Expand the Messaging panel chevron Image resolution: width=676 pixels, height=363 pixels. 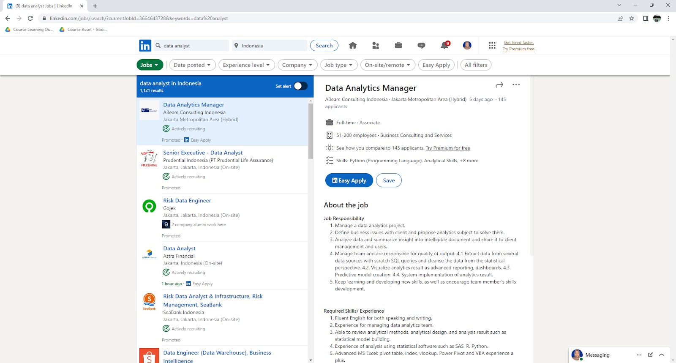[662, 355]
